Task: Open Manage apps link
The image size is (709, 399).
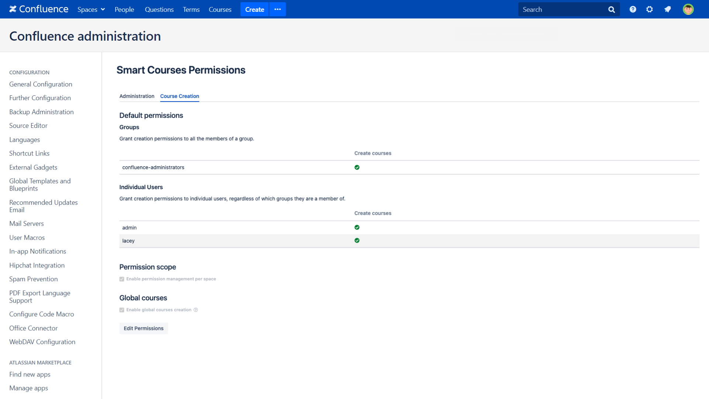Action: click(29, 388)
